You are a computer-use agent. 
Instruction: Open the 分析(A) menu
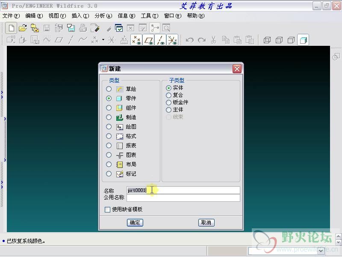103,16
